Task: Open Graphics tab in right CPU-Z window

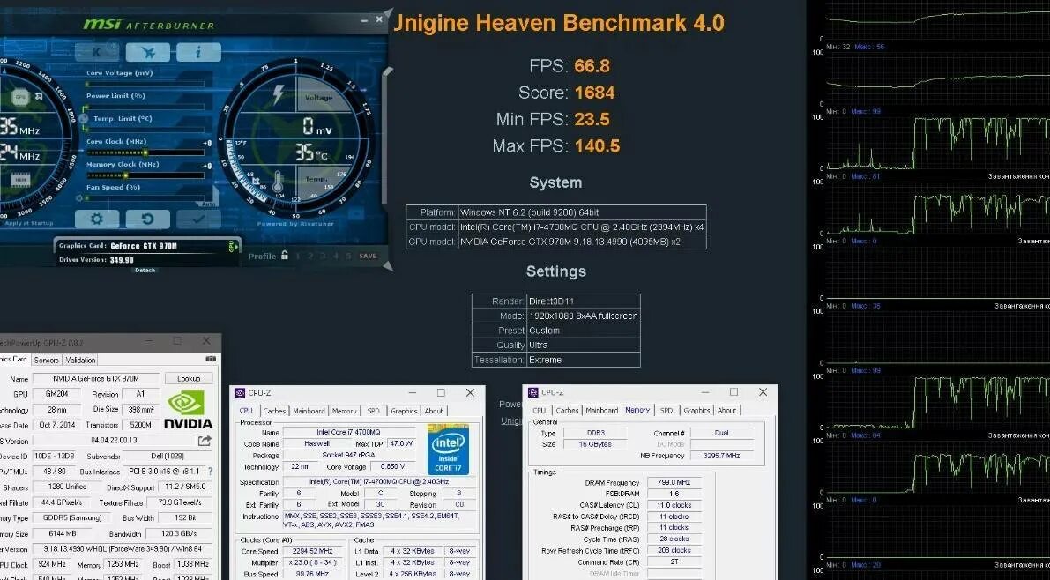Action: pyautogui.click(x=696, y=411)
